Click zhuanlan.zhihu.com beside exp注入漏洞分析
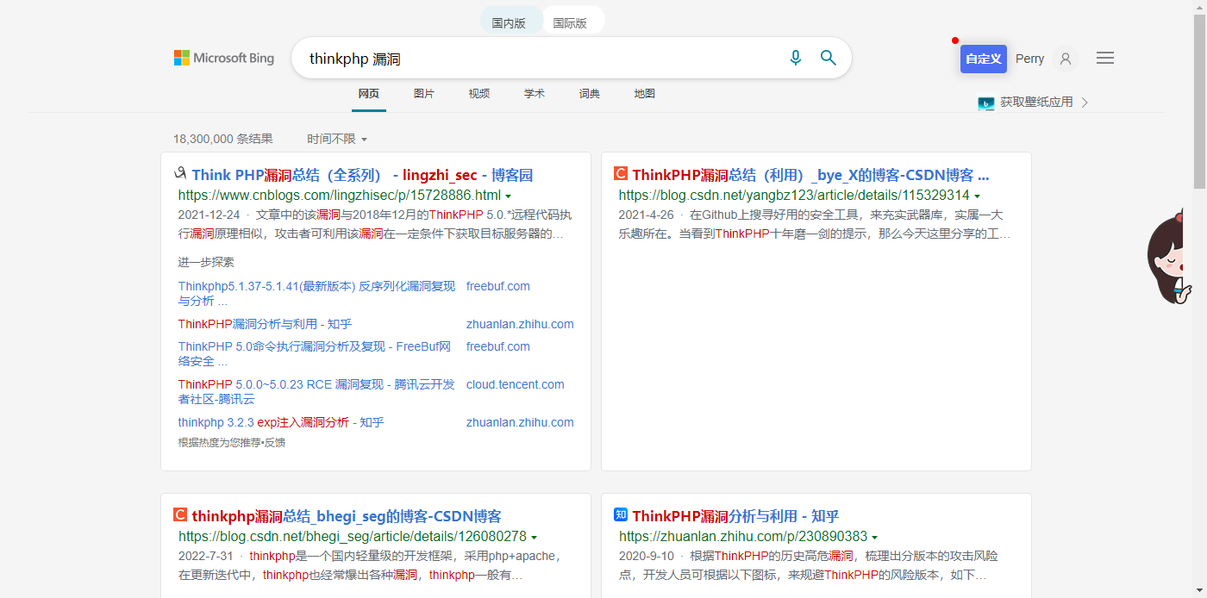The height and width of the screenshot is (598, 1207). [520, 422]
